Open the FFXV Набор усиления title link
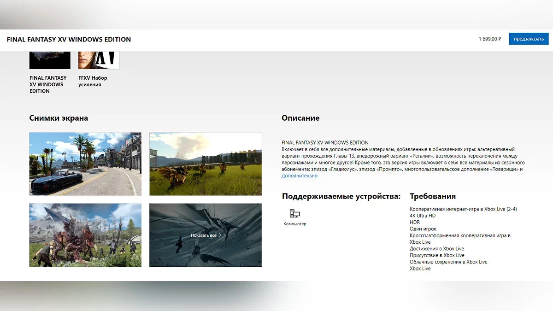Image resolution: width=553 pixels, height=311 pixels. (x=93, y=81)
